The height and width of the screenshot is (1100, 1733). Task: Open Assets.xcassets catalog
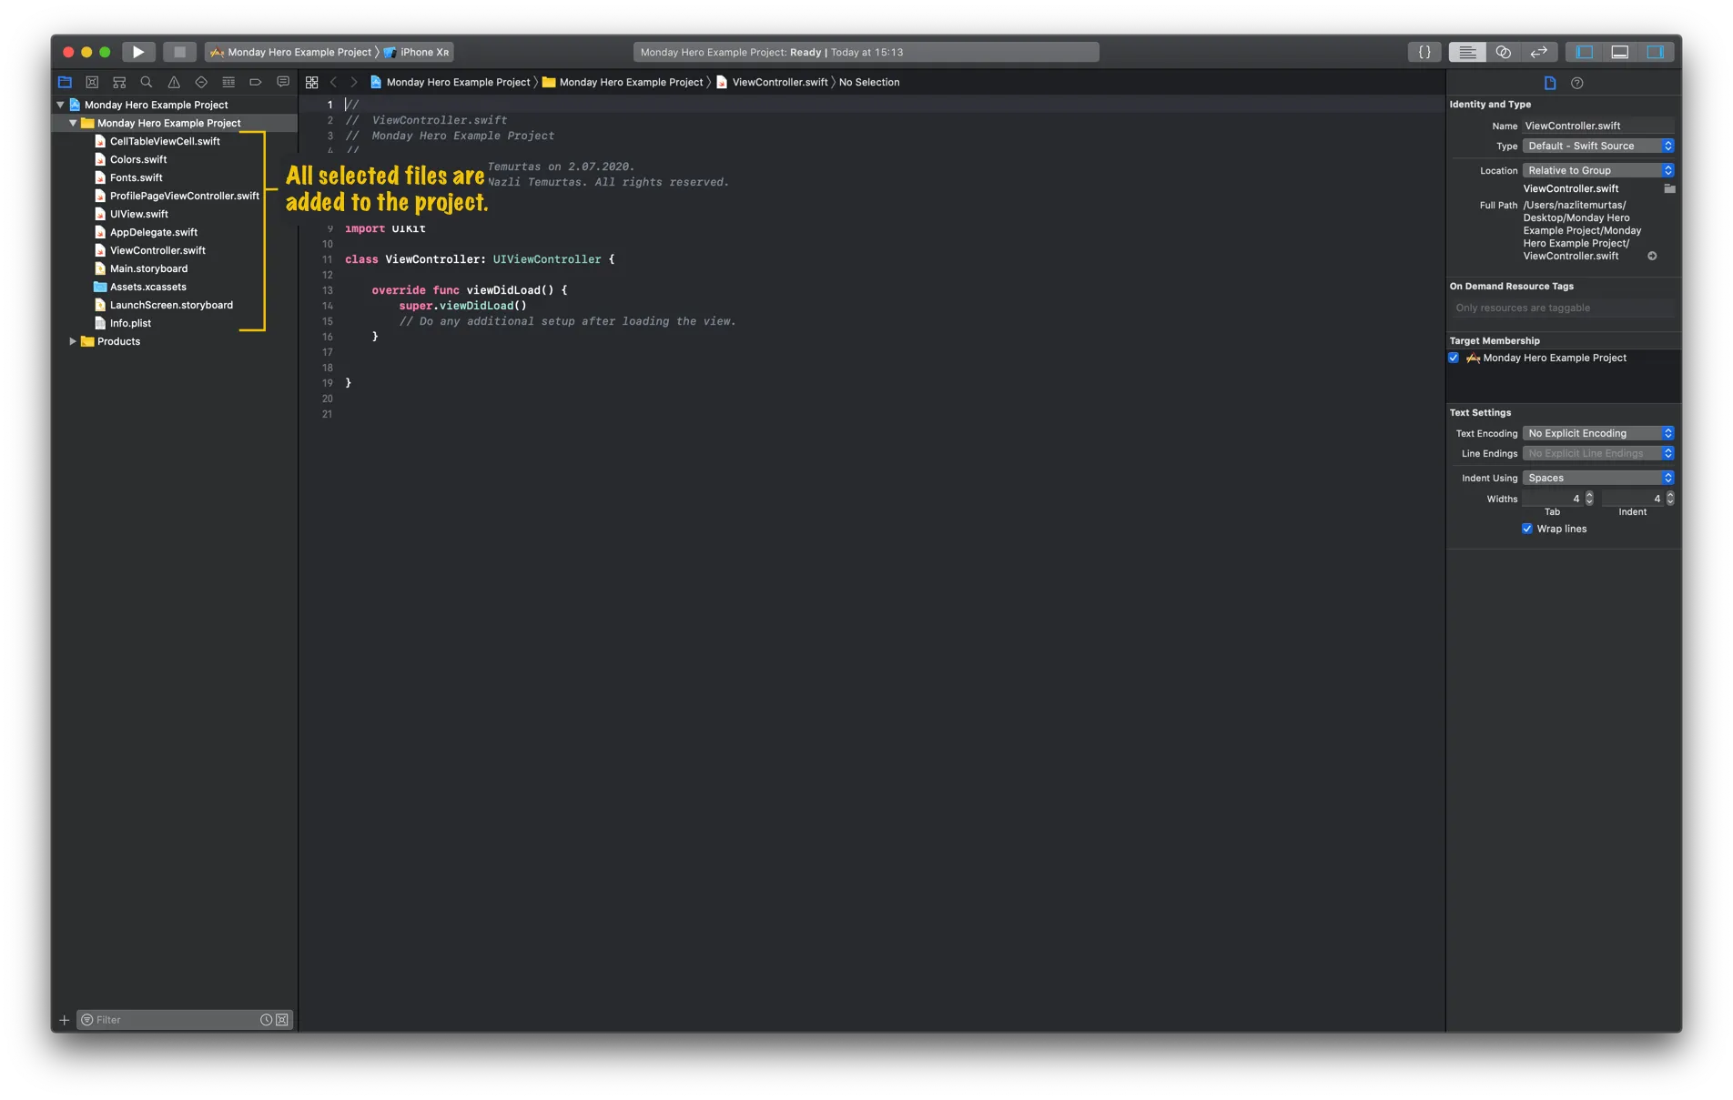coord(147,287)
